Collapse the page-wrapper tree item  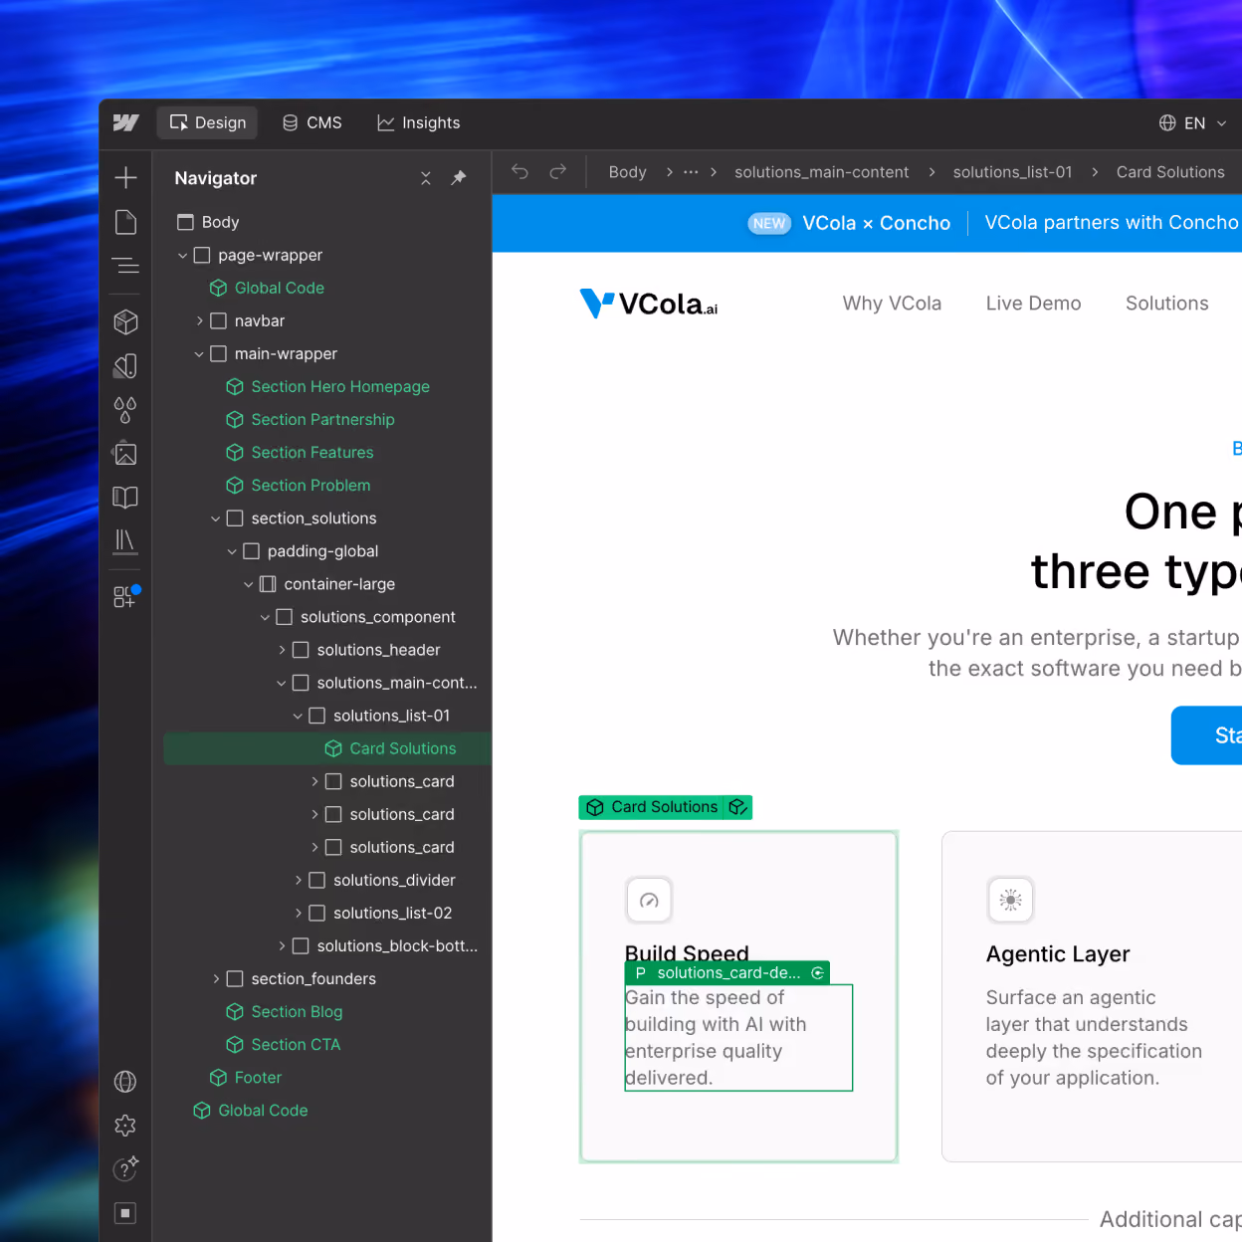(183, 256)
